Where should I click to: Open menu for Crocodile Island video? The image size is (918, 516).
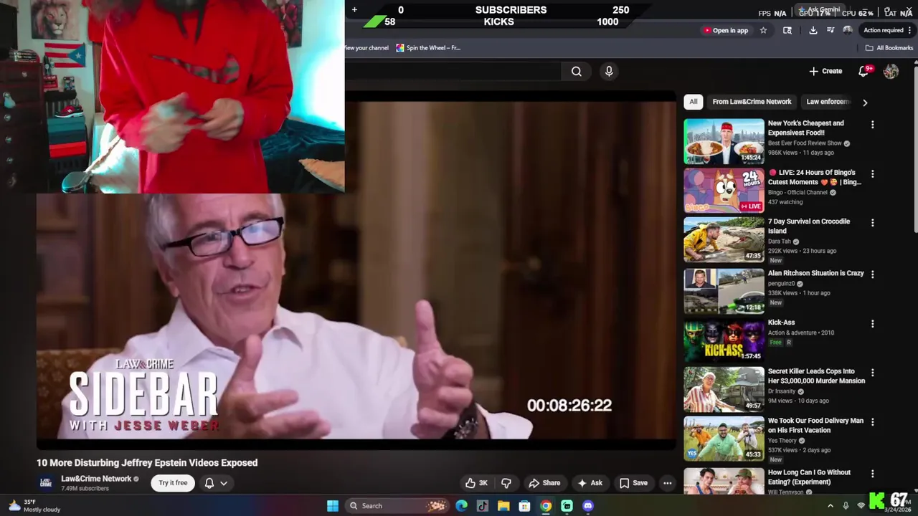coord(873,223)
